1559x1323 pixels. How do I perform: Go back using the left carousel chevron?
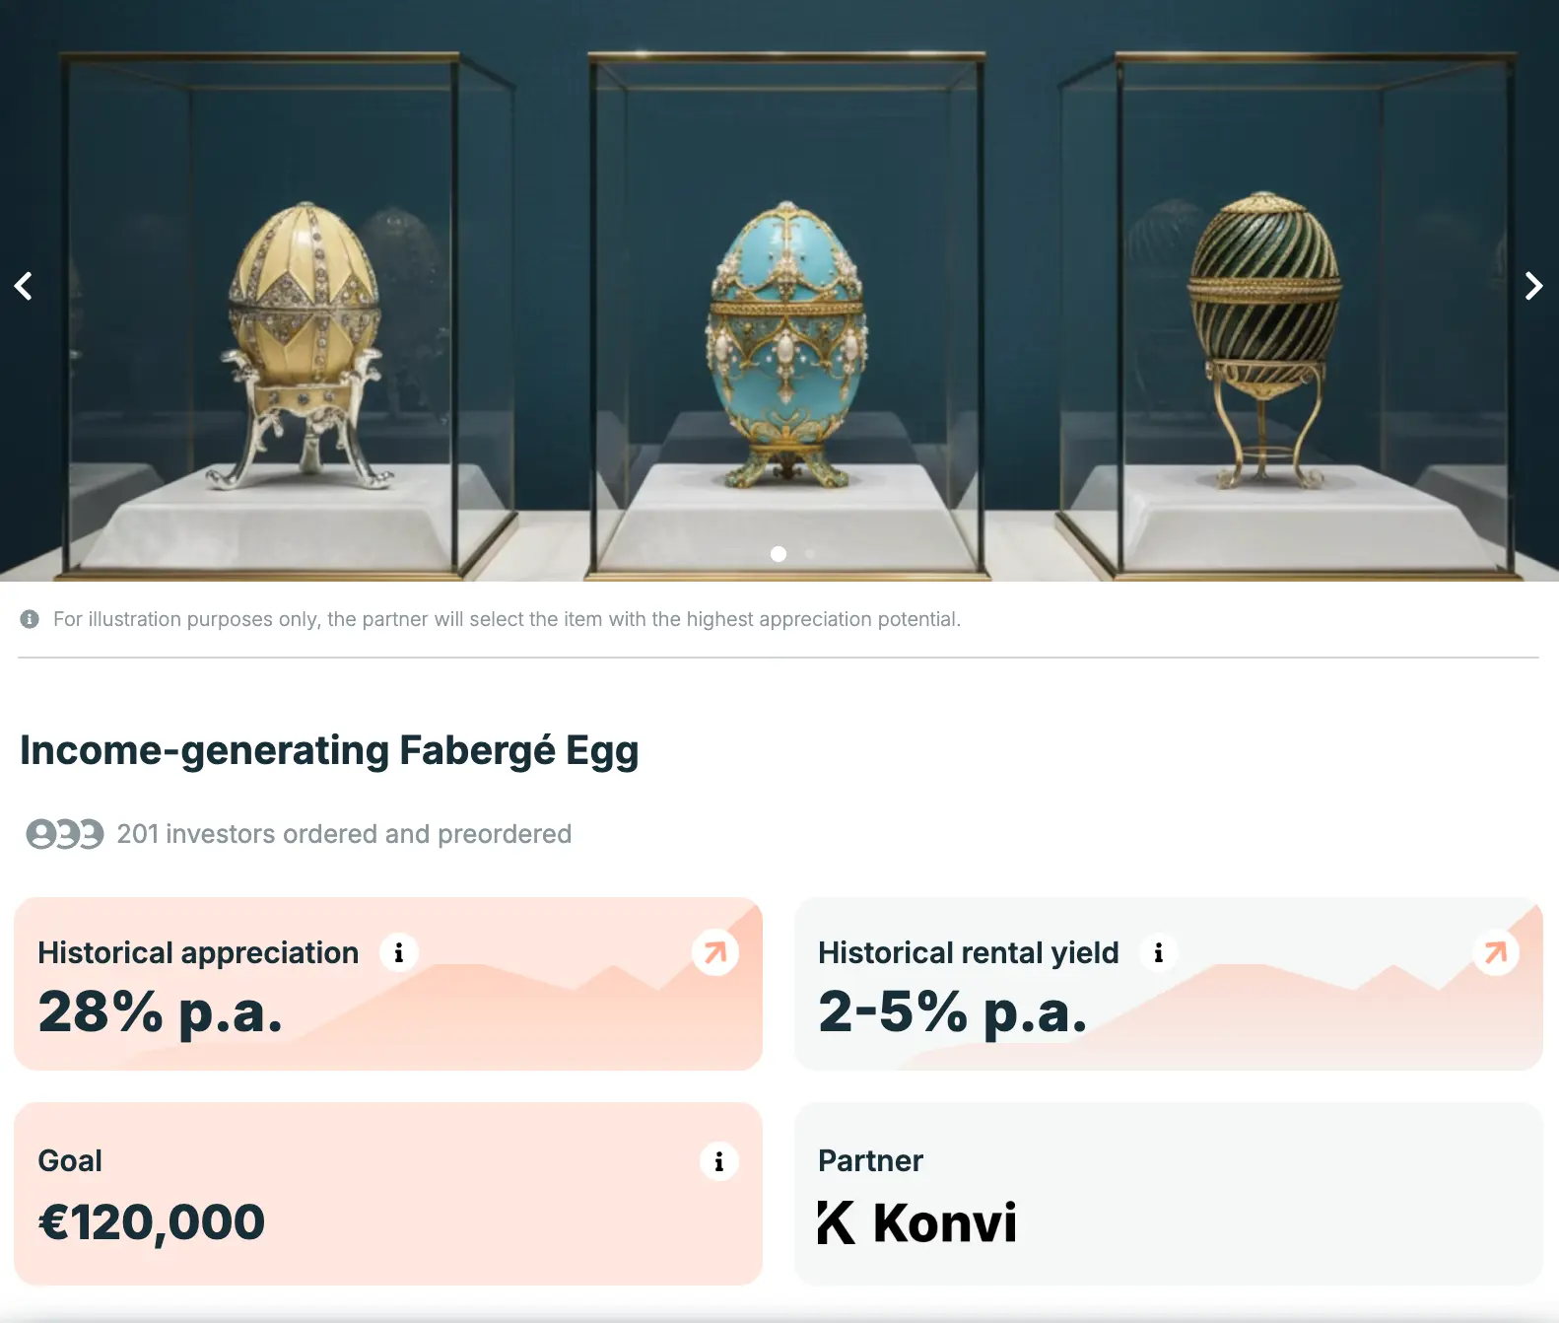pos(23,286)
